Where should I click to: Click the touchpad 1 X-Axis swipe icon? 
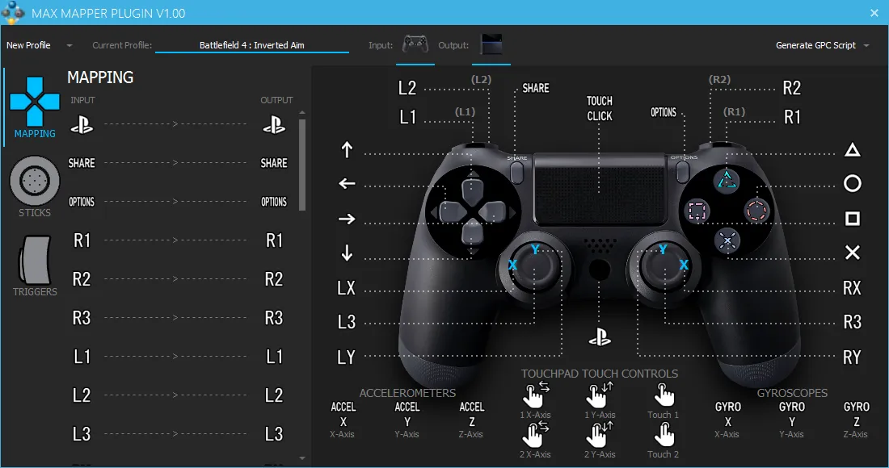pyautogui.click(x=535, y=395)
